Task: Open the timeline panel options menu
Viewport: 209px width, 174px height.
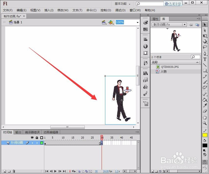Action: click(x=137, y=132)
